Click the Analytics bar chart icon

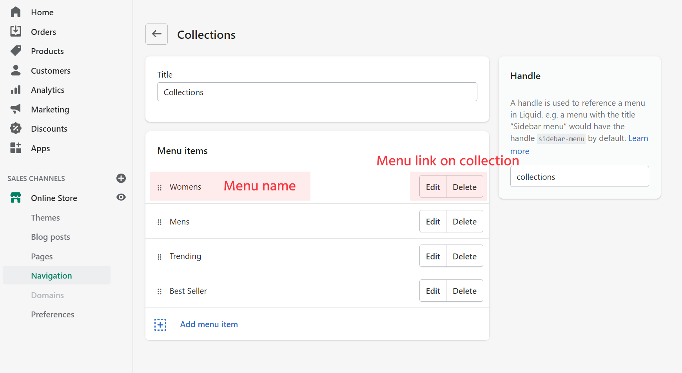coord(16,90)
